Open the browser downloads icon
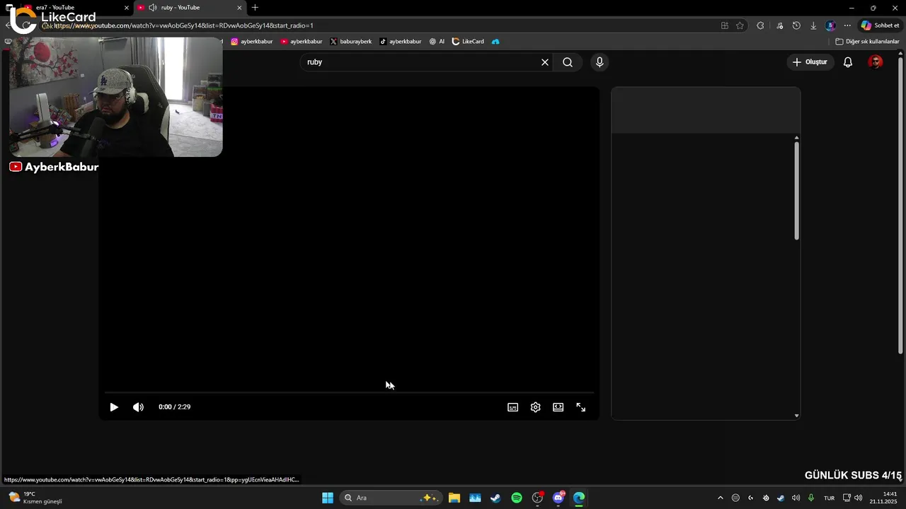Viewport: 906px width, 509px height. click(813, 25)
